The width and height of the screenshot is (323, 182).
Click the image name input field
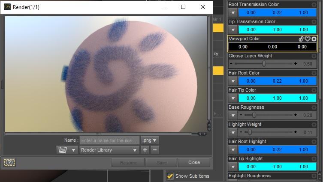(109, 140)
